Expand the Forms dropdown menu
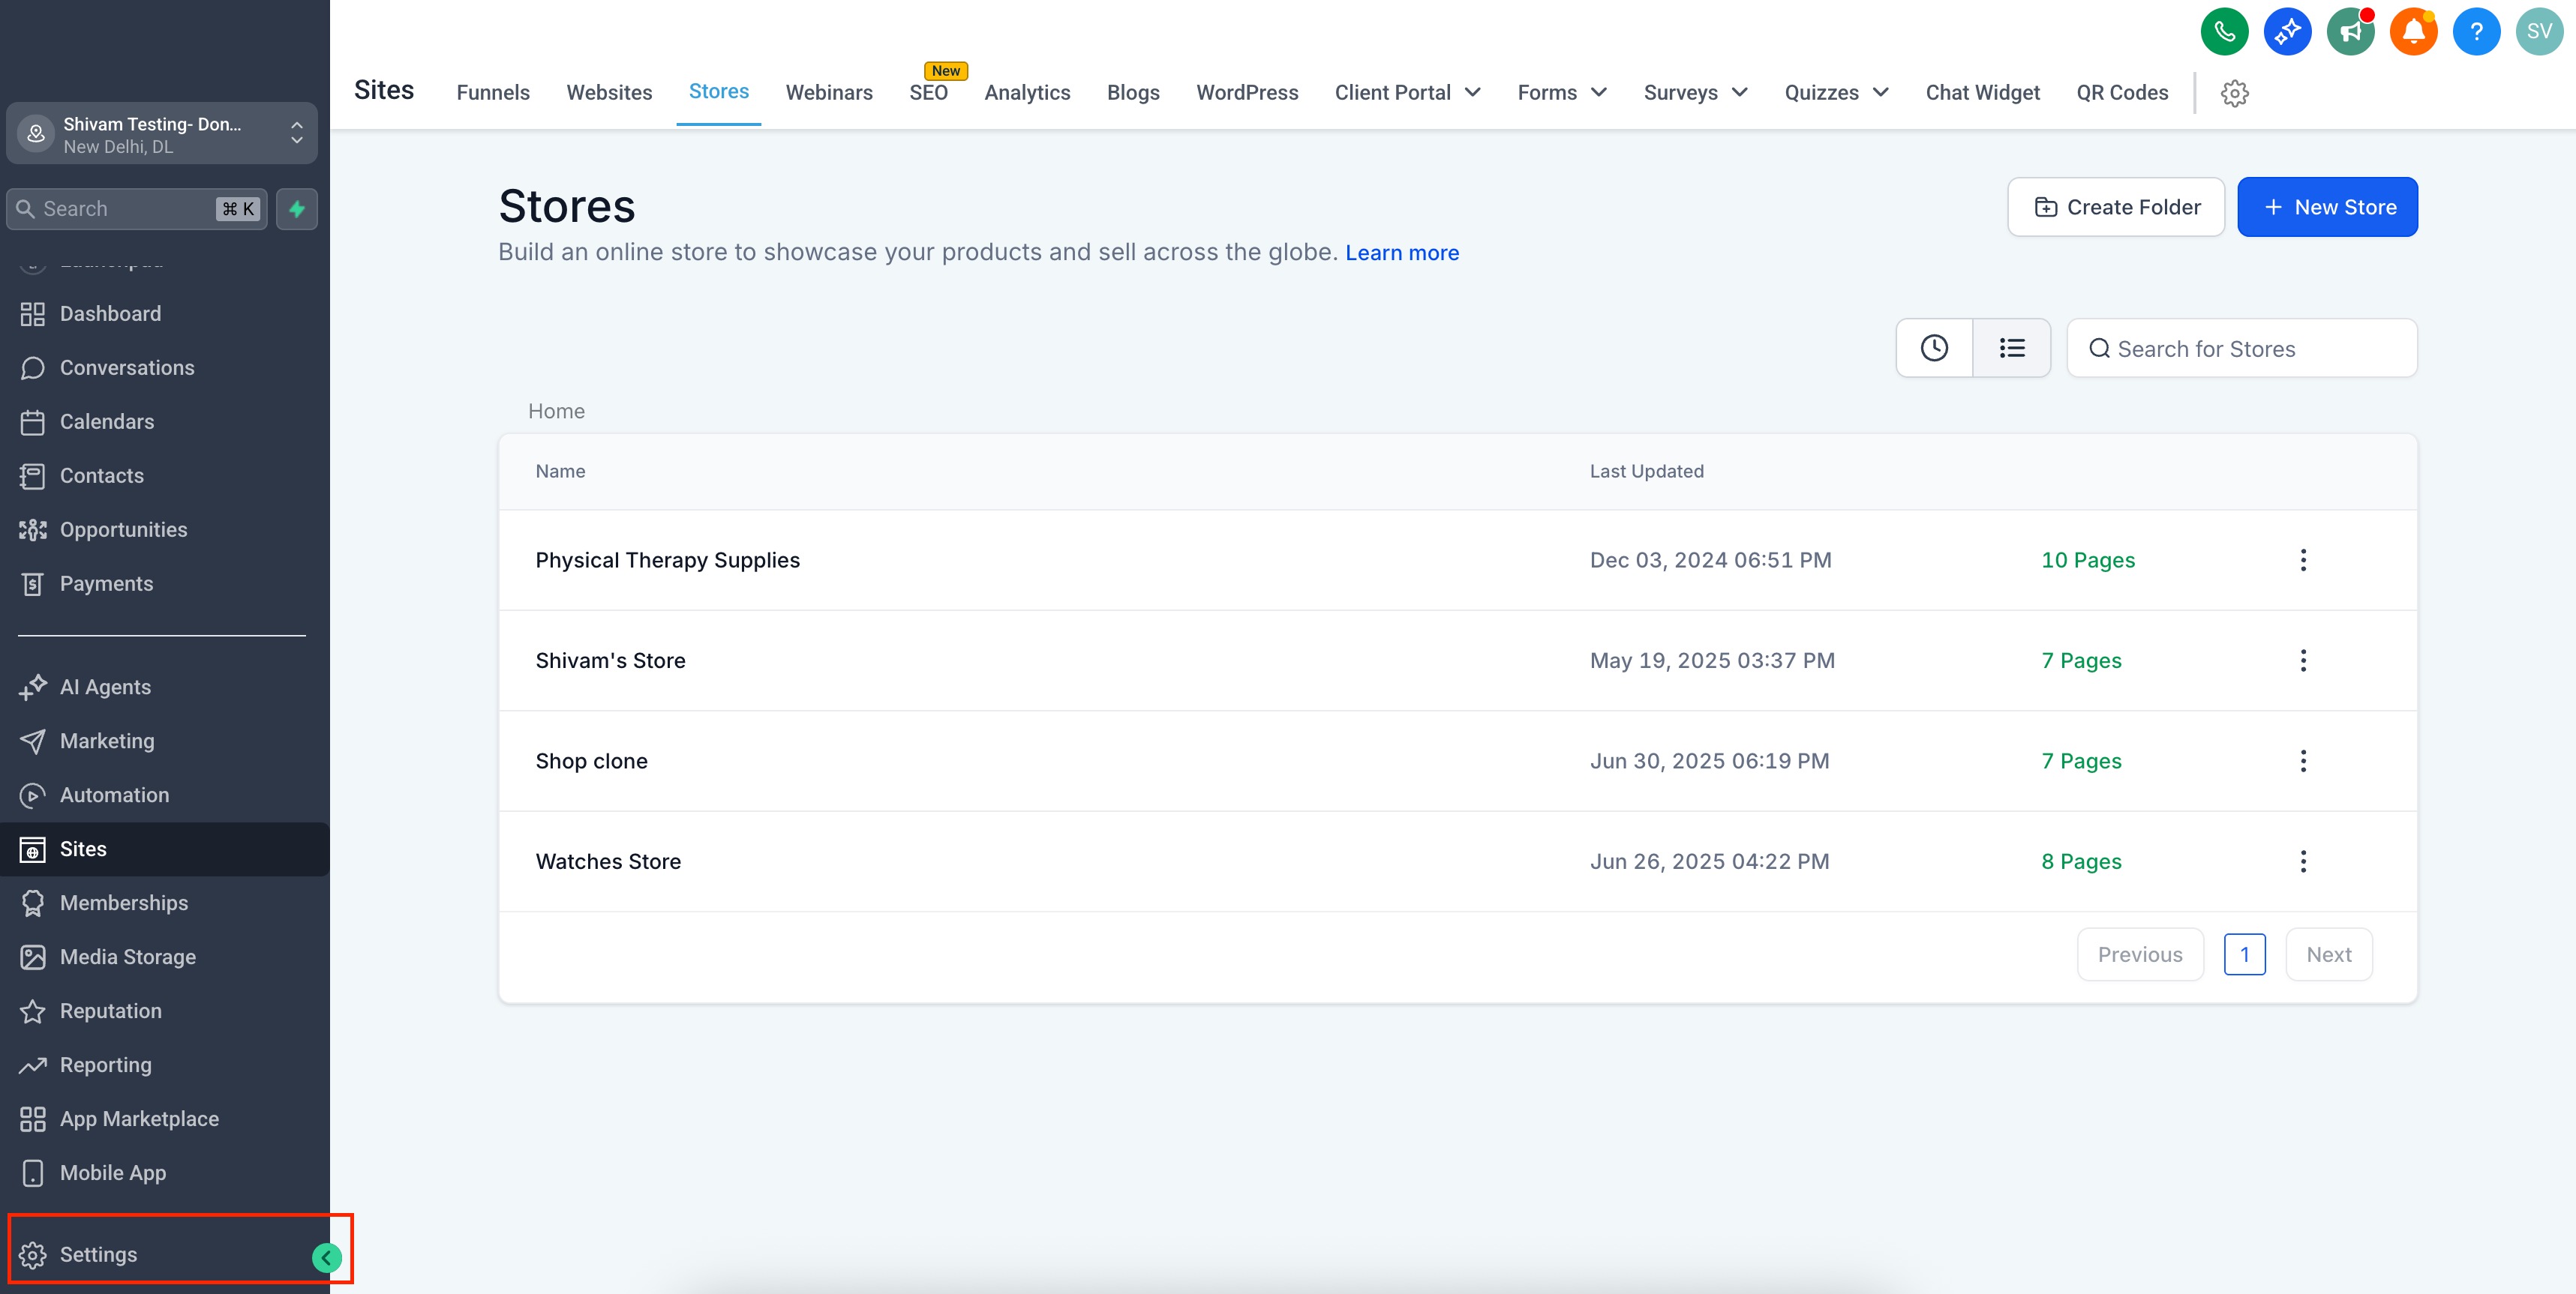 pyautogui.click(x=1561, y=93)
